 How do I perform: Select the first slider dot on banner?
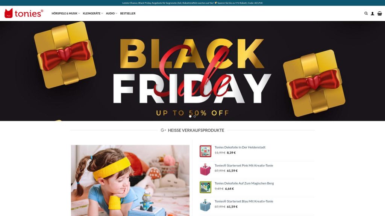[x=190, y=116]
